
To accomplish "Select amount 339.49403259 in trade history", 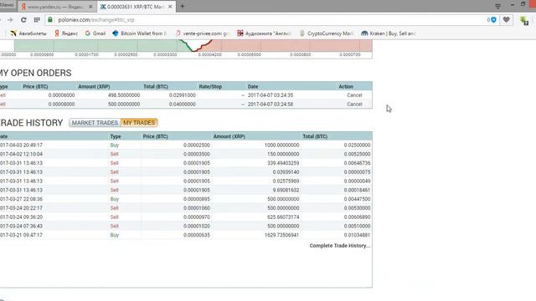I will (x=283, y=163).
